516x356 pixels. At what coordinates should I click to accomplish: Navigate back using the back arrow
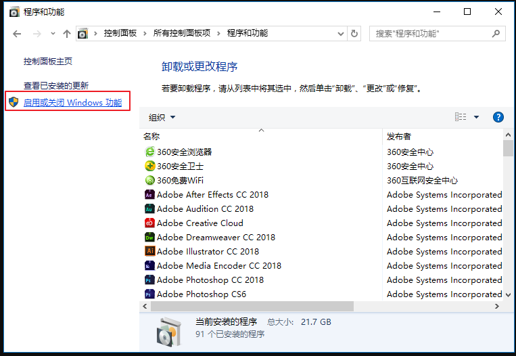click(x=17, y=33)
